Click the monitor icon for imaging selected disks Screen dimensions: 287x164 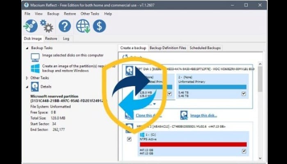coord(35,57)
